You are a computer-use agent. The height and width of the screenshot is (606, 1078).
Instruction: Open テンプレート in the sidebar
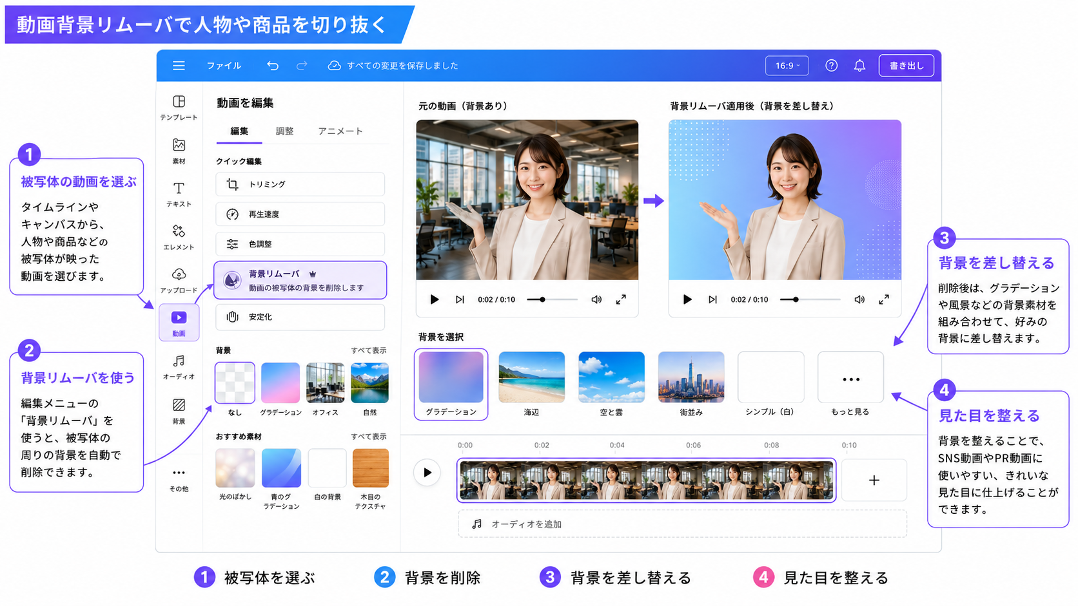point(179,108)
